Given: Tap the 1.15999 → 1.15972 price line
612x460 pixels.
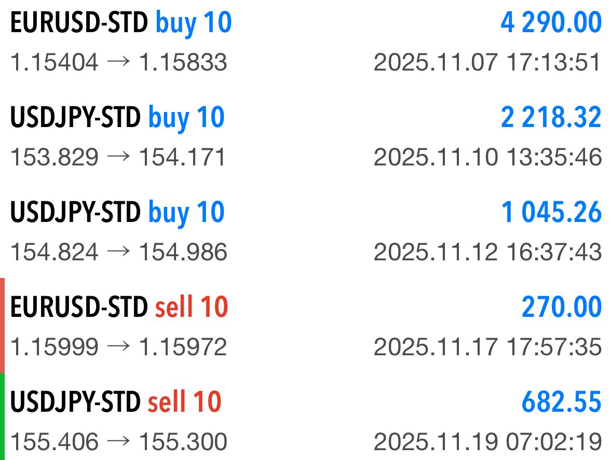Looking at the screenshot, I should [119, 347].
